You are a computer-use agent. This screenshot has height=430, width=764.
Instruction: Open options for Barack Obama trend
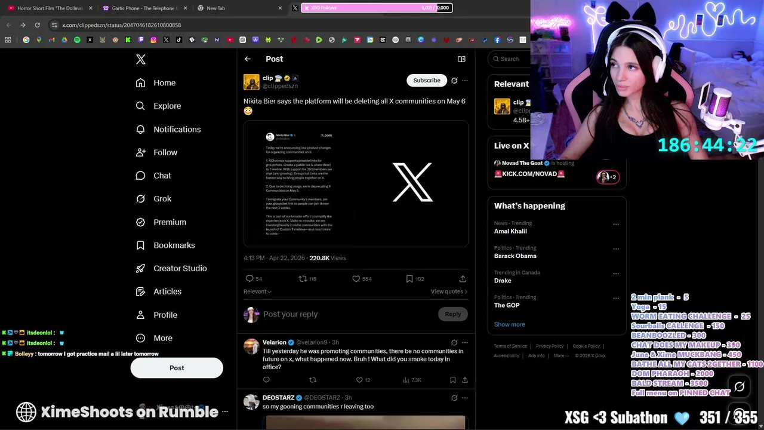click(x=616, y=249)
